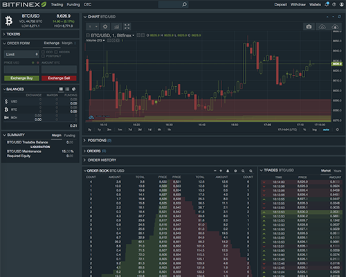Expand the POSITIONS panel
Screen dimensions: 346x277
coord(84,141)
